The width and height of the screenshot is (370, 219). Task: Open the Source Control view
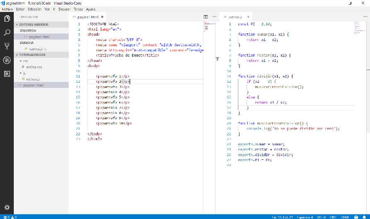coord(7,46)
